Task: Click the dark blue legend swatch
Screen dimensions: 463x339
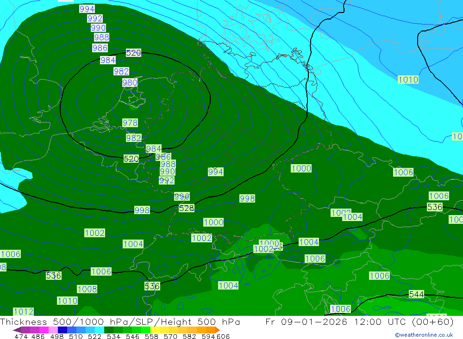Action: [63, 330]
